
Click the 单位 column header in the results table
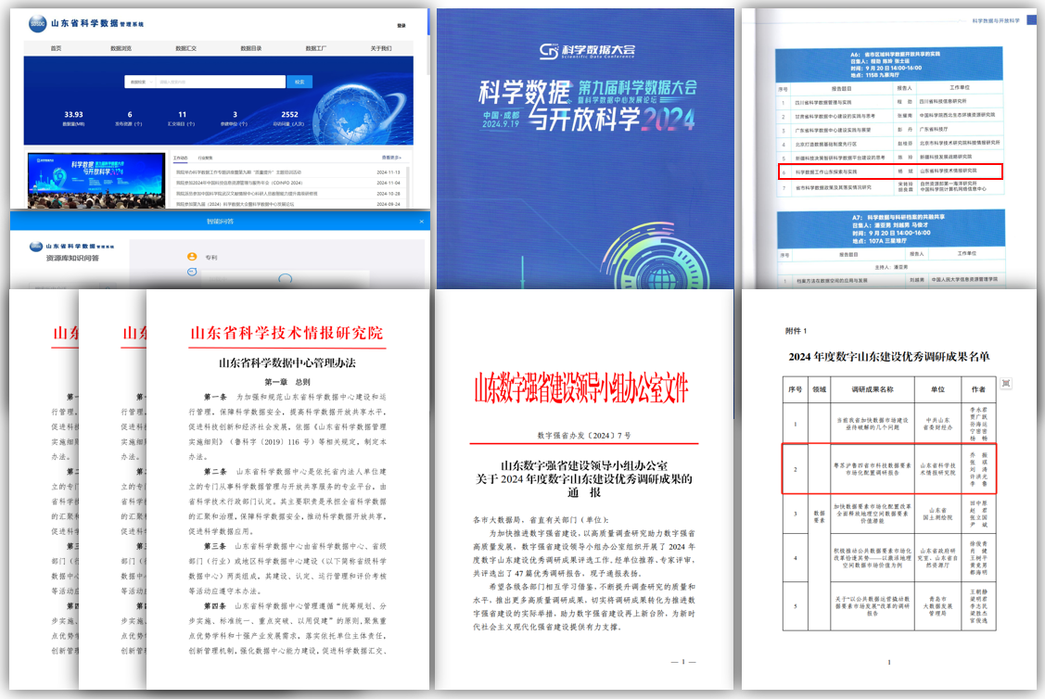pyautogui.click(x=937, y=389)
